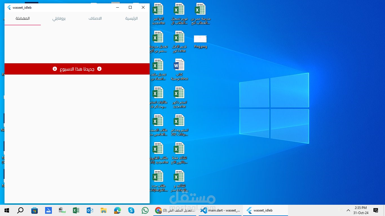Open File Explorer from taskbar
Screen dimensions: 385x216
point(103,210)
